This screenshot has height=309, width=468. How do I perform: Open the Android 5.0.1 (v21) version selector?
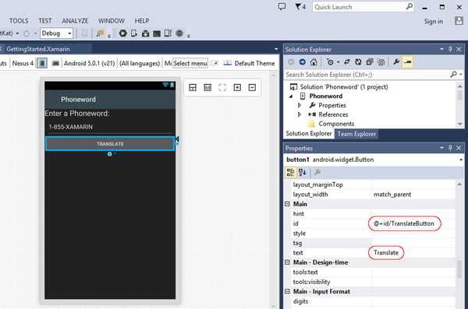pyautogui.click(x=89, y=63)
